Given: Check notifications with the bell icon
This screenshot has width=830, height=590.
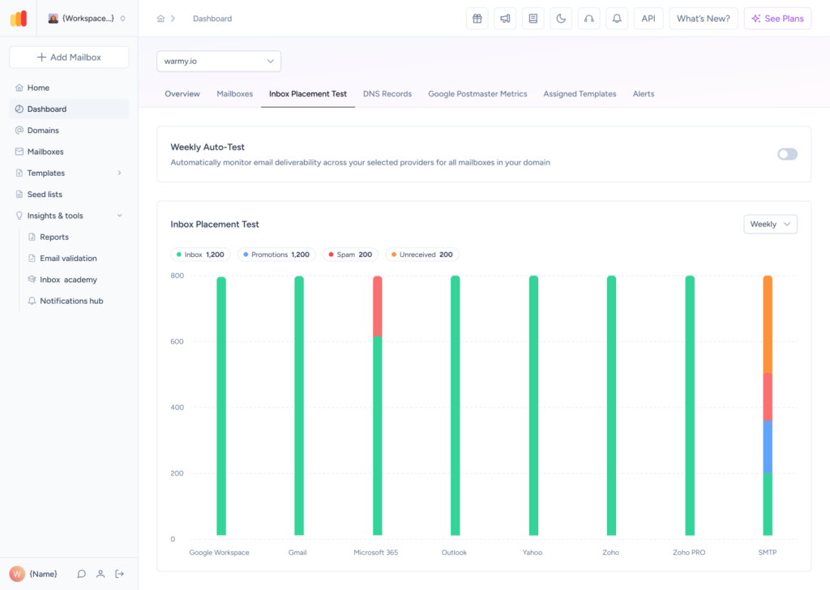Looking at the screenshot, I should pos(616,18).
